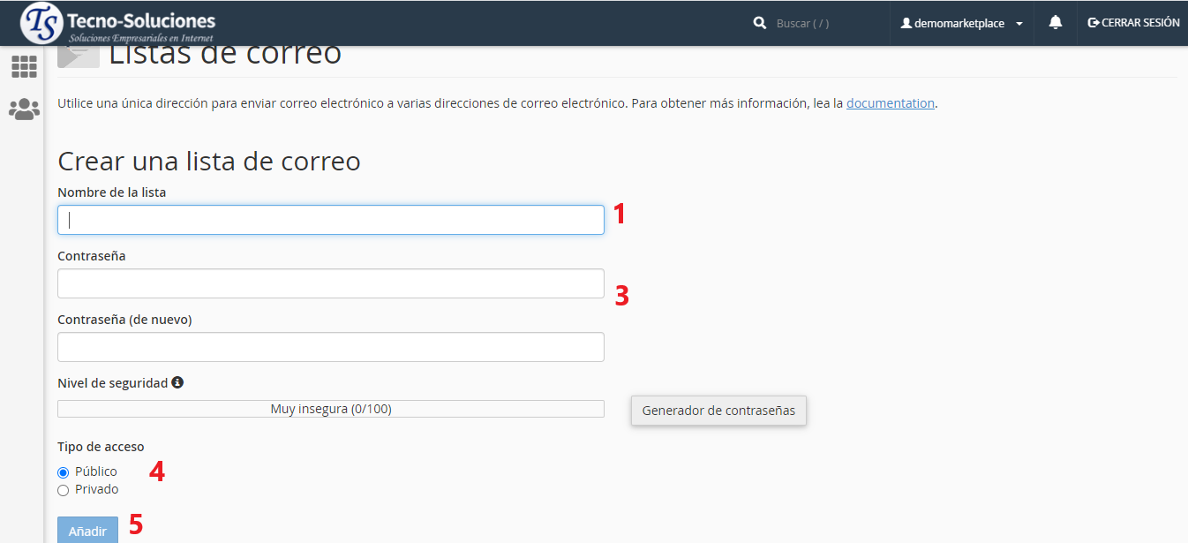Select the Privado access option

(63, 490)
